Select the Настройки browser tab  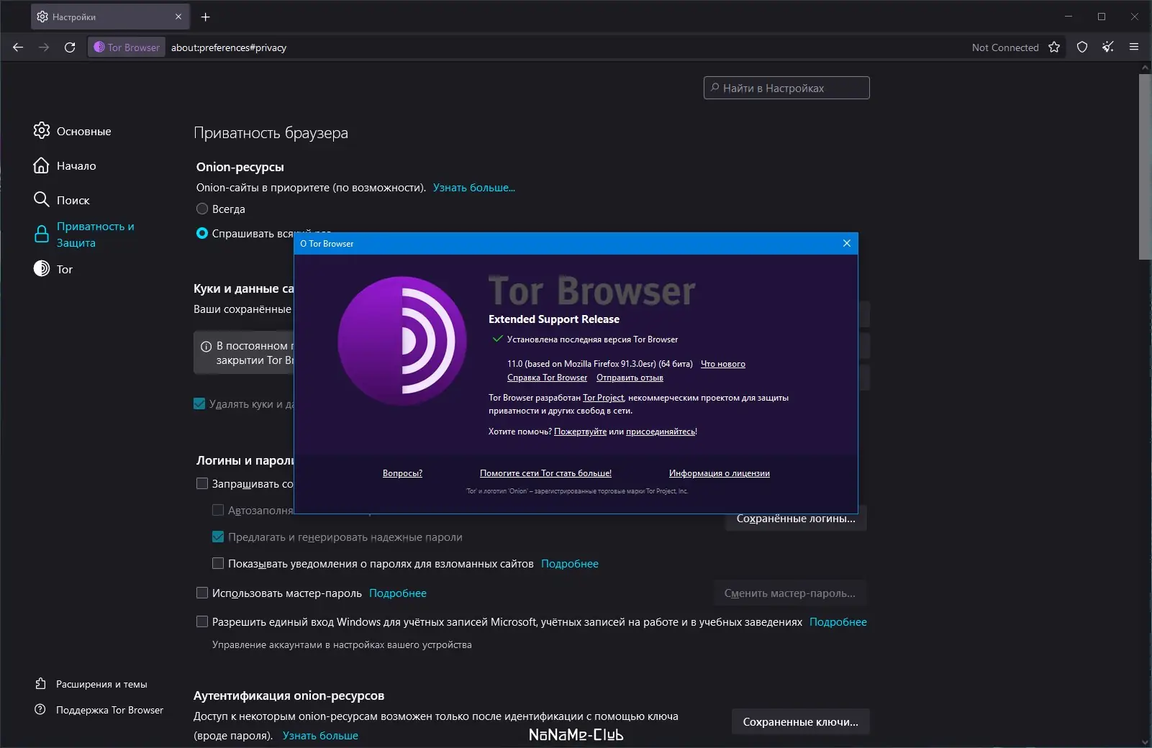click(110, 17)
